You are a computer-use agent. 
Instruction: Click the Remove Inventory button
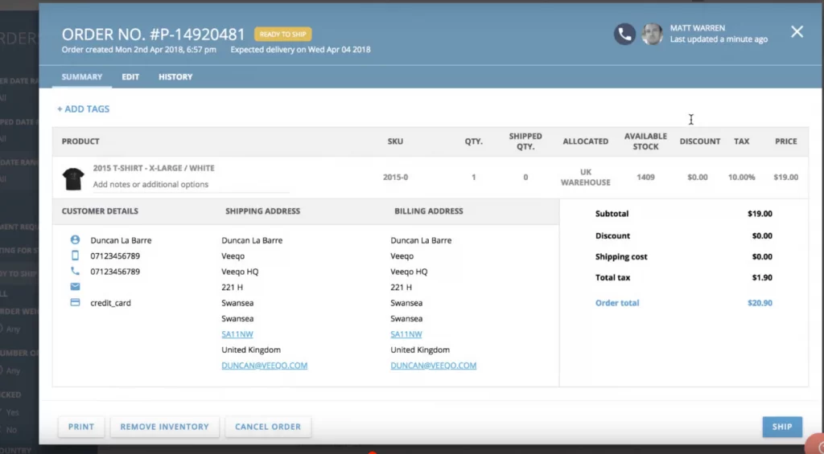[164, 427]
